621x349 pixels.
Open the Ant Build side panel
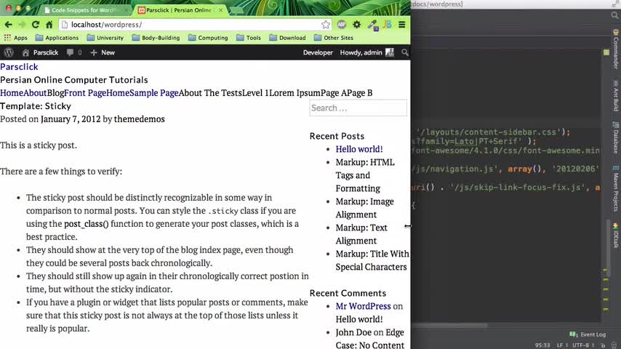tap(615, 96)
